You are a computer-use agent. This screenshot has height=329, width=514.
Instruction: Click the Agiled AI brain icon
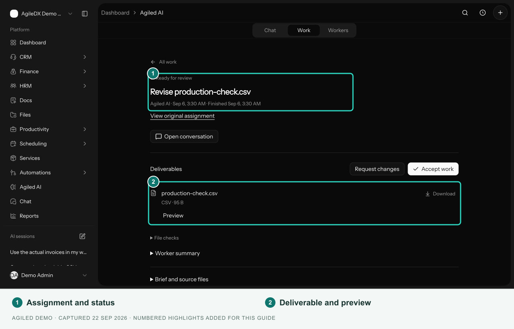point(13,187)
